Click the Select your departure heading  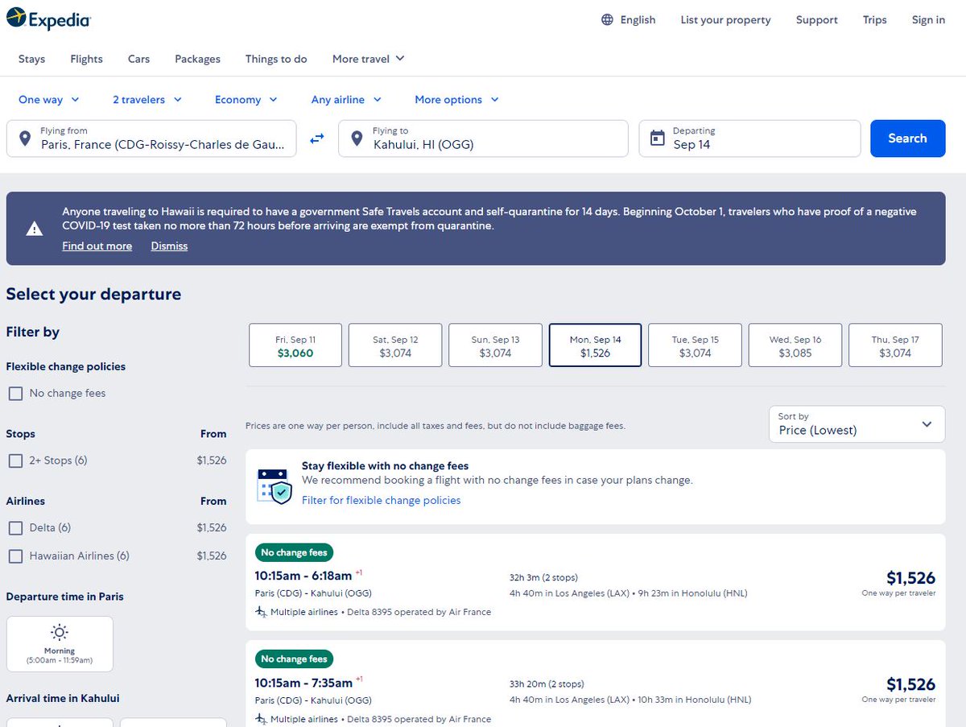click(93, 295)
